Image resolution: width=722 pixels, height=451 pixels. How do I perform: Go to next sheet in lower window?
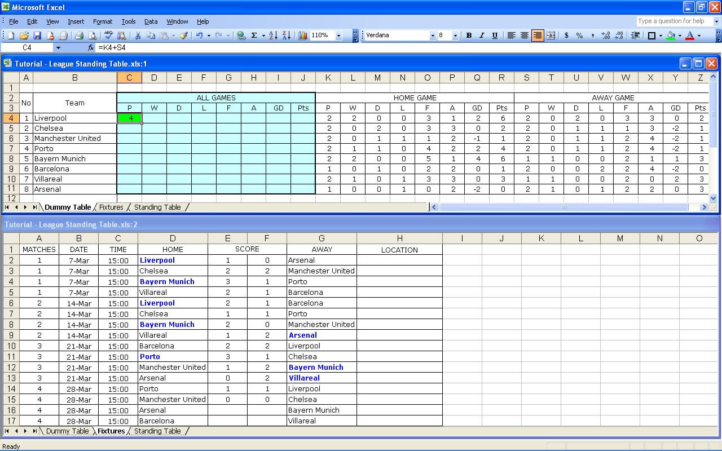(25, 431)
